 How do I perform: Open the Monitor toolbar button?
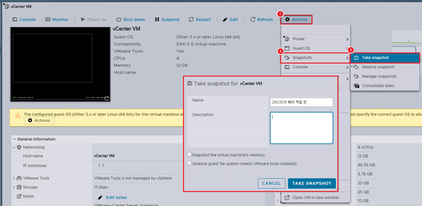click(x=57, y=19)
